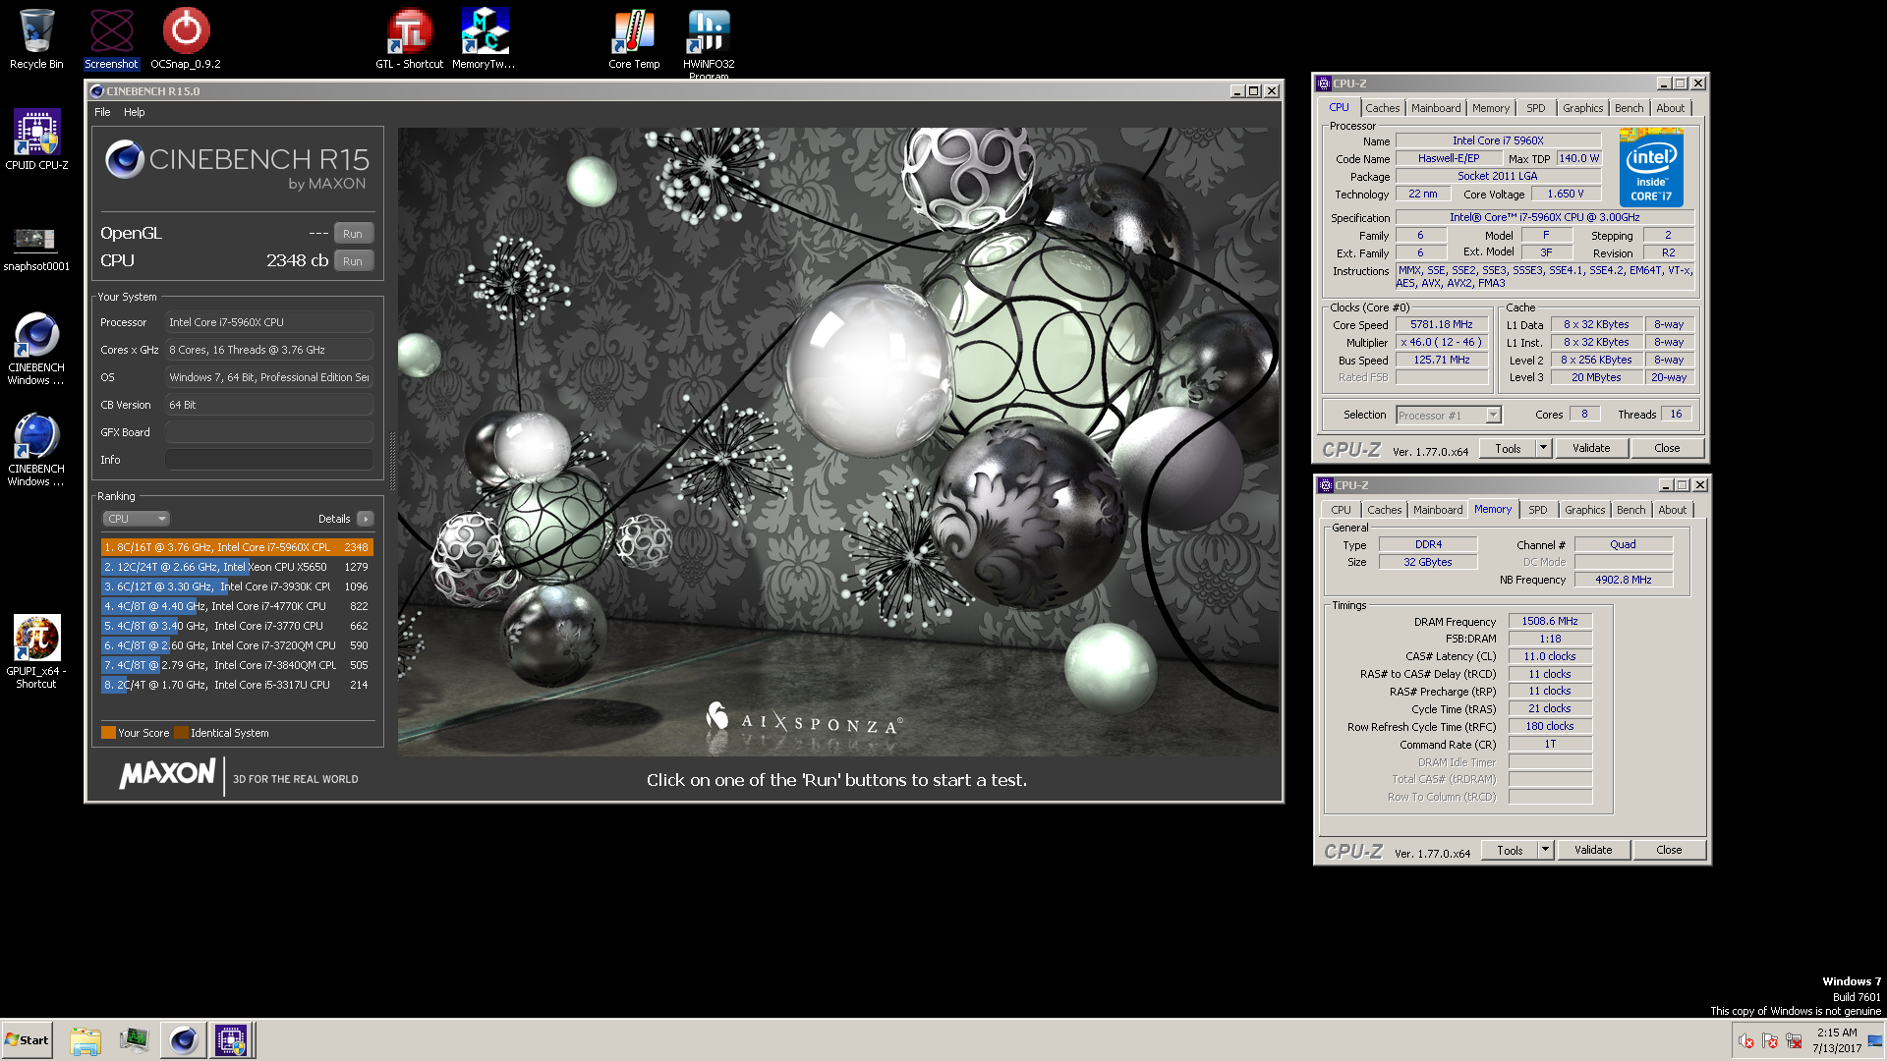Open the Help menu in Cinebench
1887x1061 pixels.
(134, 112)
